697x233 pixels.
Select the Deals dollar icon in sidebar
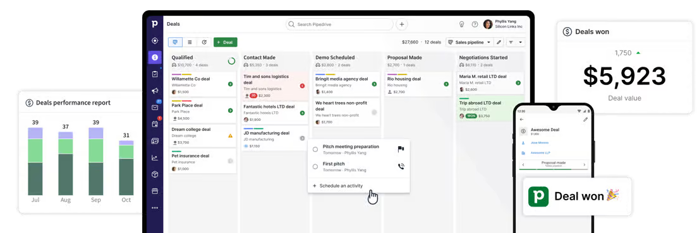coord(155,57)
